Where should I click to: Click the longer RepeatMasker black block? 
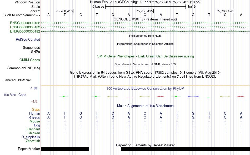coord(186,149)
